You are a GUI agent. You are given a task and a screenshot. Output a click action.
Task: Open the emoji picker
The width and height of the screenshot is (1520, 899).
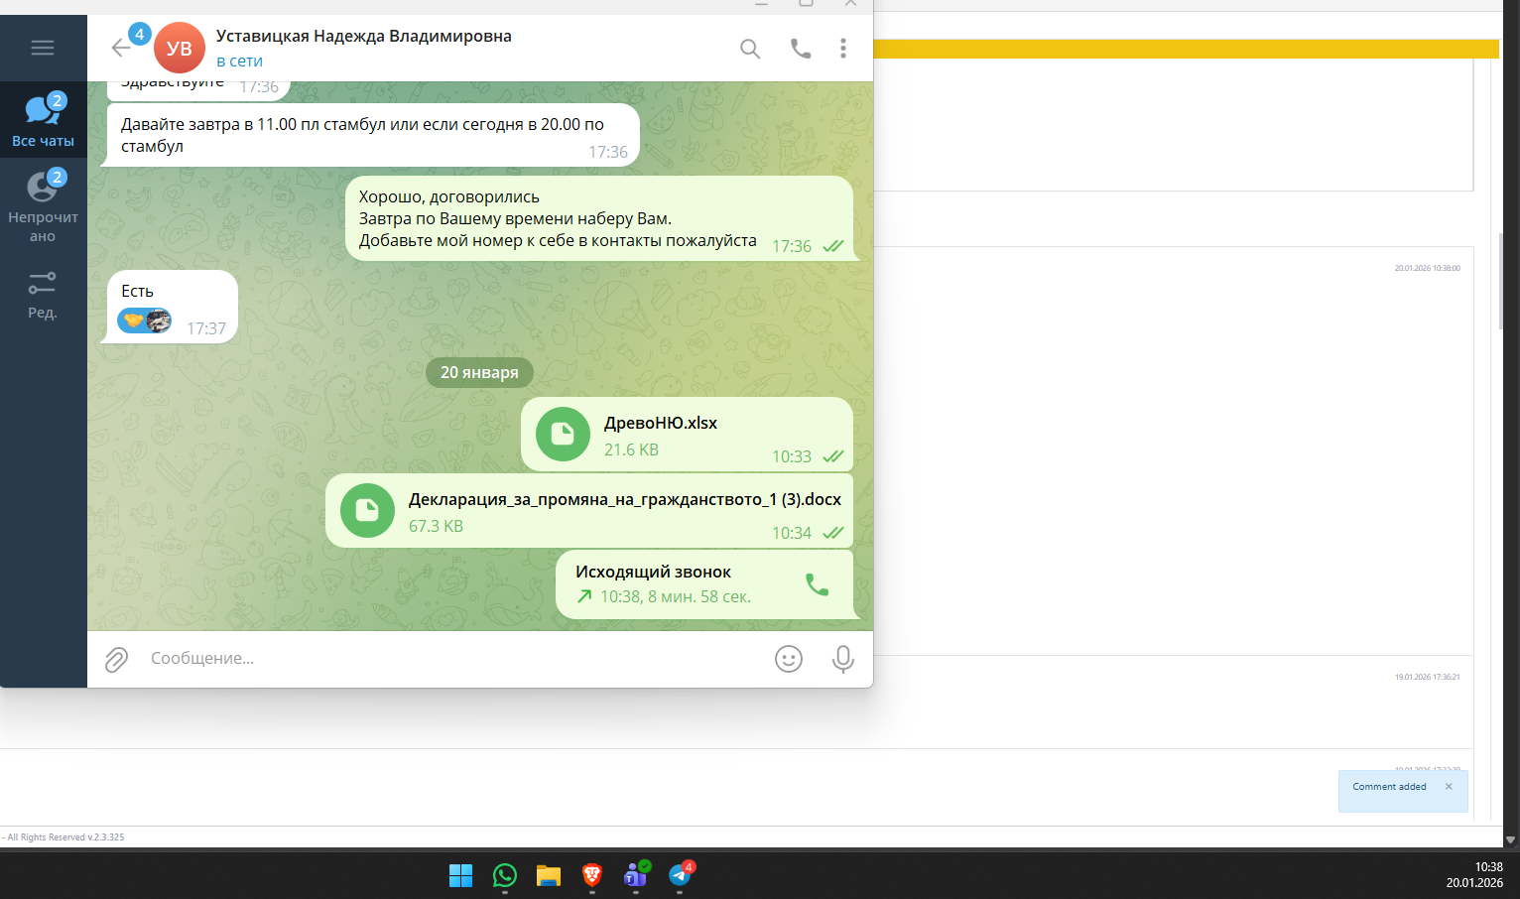[x=789, y=659]
